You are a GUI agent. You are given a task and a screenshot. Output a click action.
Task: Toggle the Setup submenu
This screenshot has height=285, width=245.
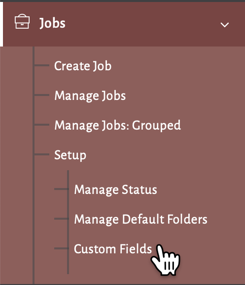[x=70, y=155]
